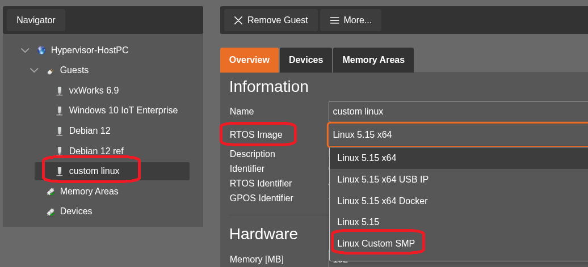Click into the Name input field
The height and width of the screenshot is (267, 588).
click(458, 112)
